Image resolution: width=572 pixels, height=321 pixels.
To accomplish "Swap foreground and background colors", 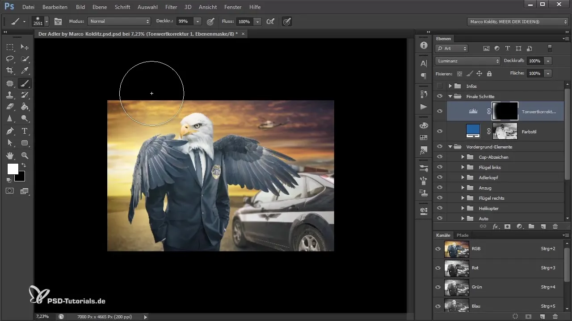I will (x=23, y=165).
